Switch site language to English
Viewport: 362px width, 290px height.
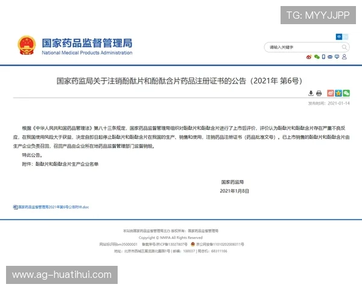[x=345, y=36]
